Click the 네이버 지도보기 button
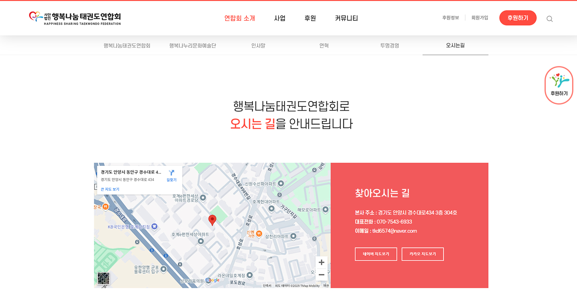 coord(376,254)
